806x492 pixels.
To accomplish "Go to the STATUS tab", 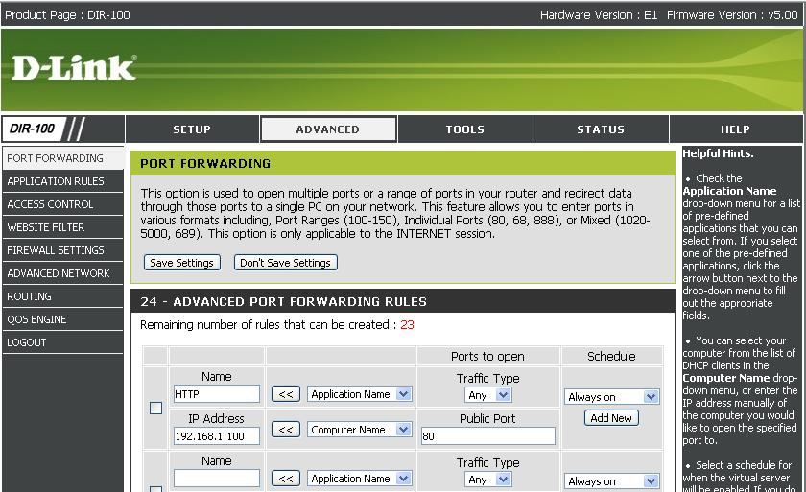I will coord(601,129).
